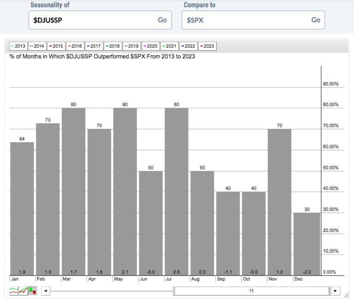Select the histogram chart mode icon

click(x=32, y=291)
